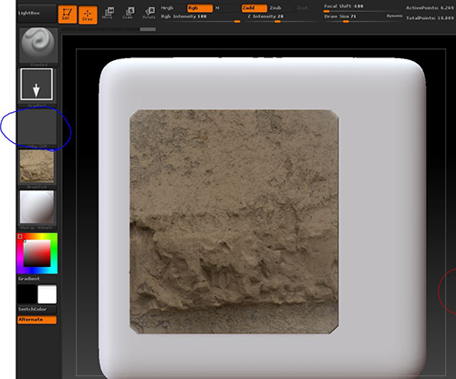Toggle the Alternate button
456x379 pixels.
[x=36, y=320]
